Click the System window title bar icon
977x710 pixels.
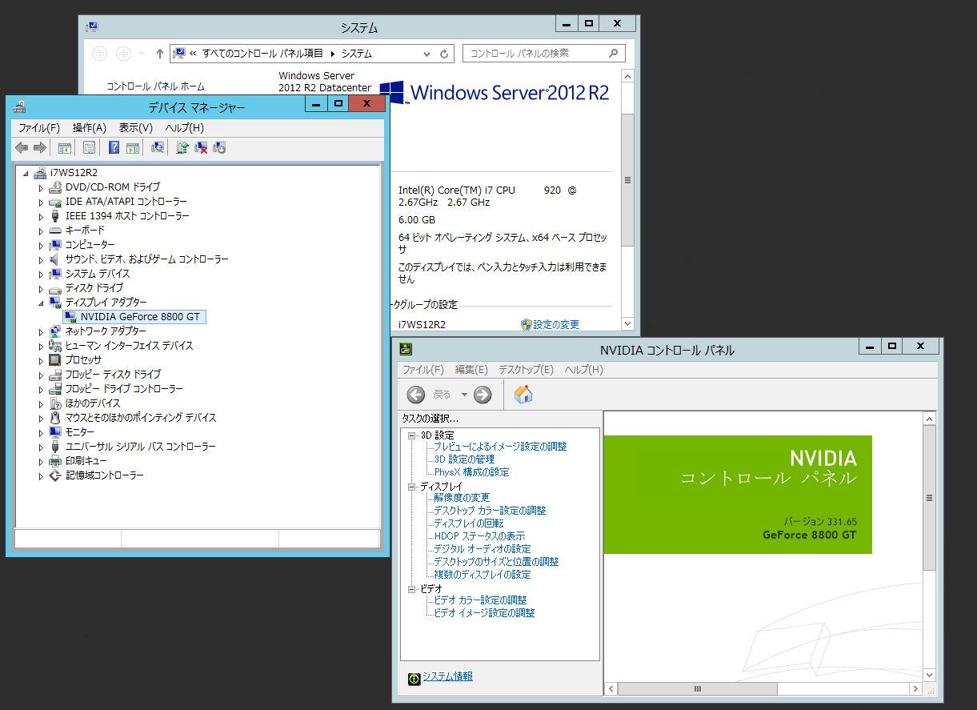(x=92, y=26)
